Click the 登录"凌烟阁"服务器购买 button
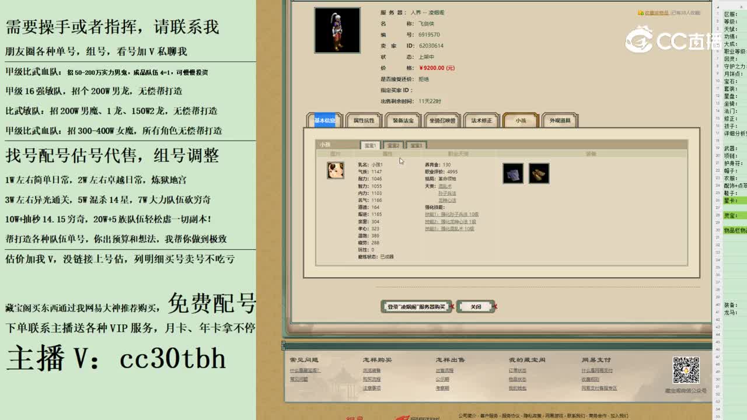 coord(417,307)
